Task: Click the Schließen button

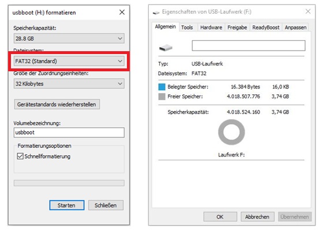Action: pyautogui.click(x=106, y=205)
